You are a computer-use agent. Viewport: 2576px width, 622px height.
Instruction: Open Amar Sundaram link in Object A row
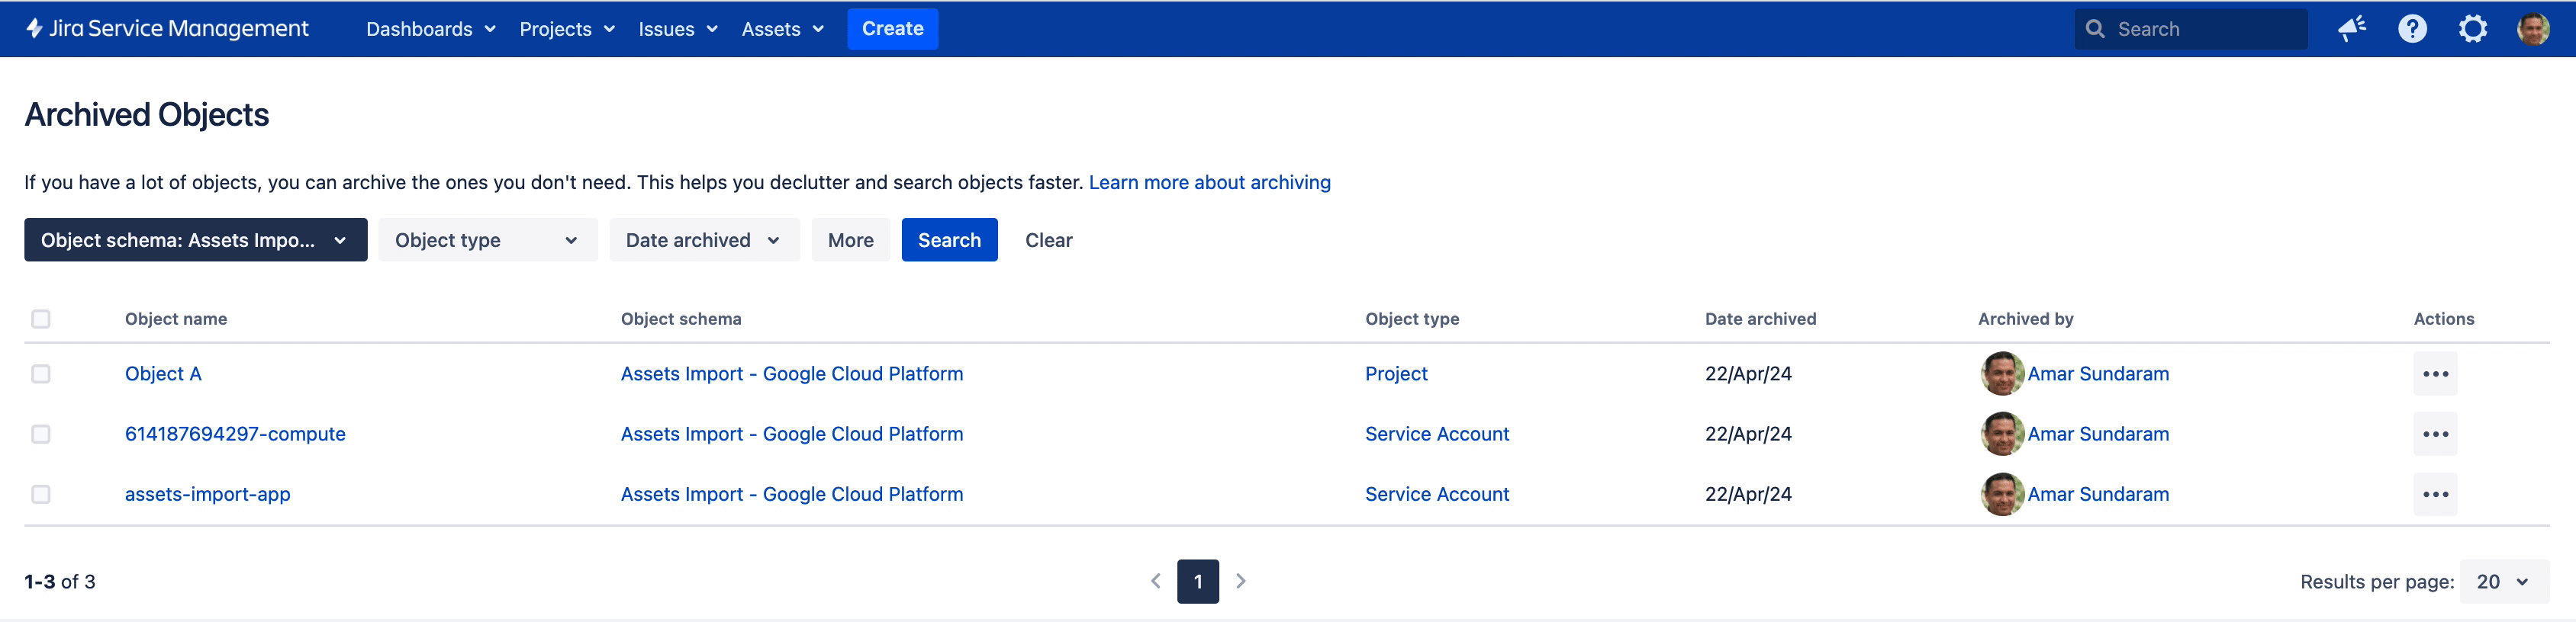2098,374
